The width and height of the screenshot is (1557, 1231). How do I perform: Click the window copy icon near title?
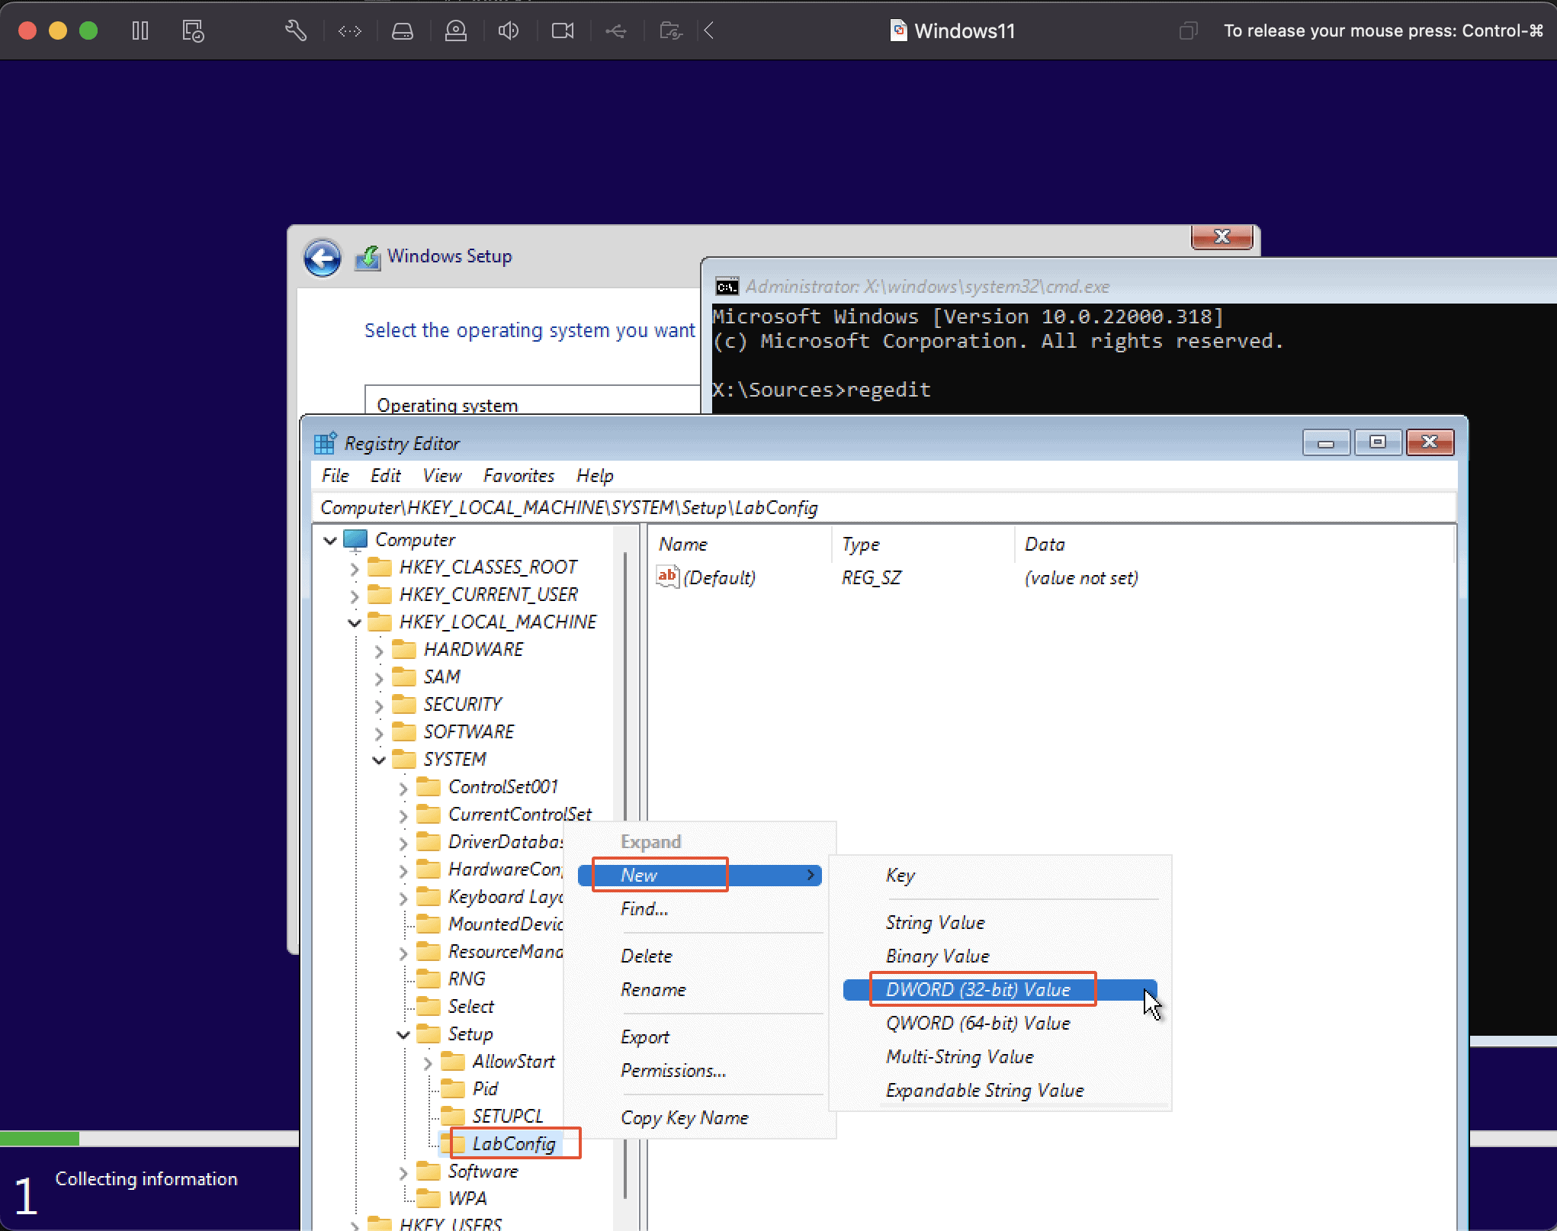point(1188,31)
